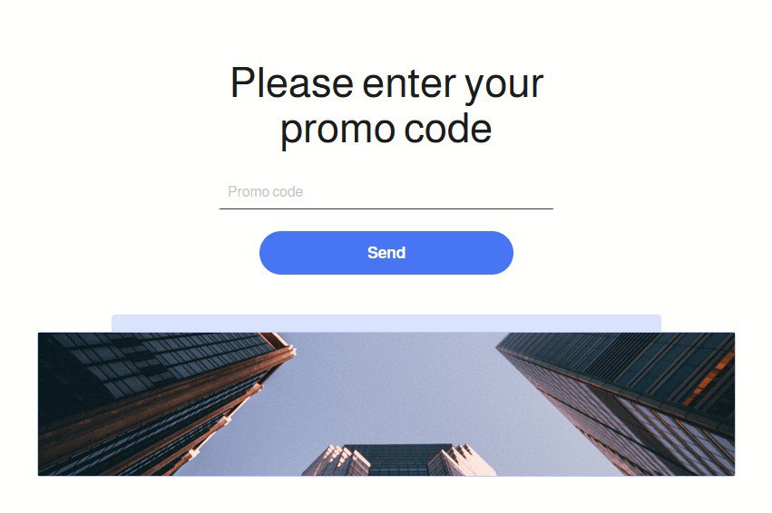This screenshot has height=513, width=772.
Task: Select the word "code" in the heading
Action: pyautogui.click(x=447, y=129)
